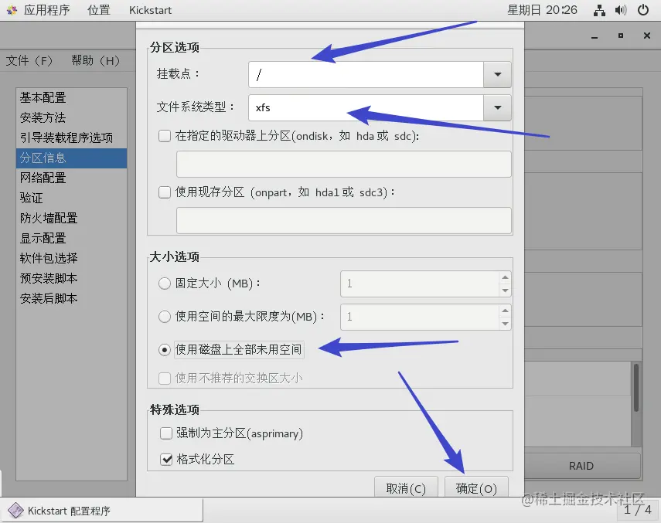
Task: Expand the 文件系统类型 dropdown arrow
Action: (x=497, y=108)
